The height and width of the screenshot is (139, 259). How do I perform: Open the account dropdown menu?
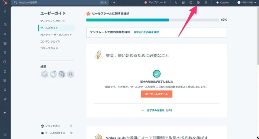pyautogui.click(x=246, y=3)
